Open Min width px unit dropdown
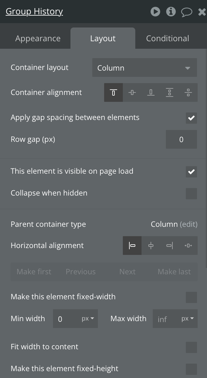Screen dimensions: 207x378 tap(88, 319)
